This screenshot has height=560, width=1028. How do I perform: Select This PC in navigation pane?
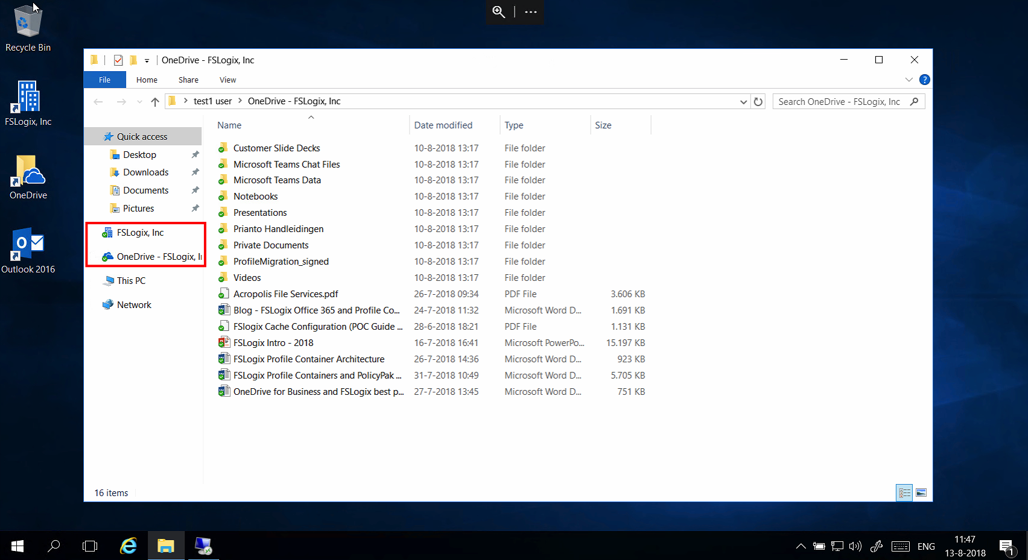pyautogui.click(x=131, y=281)
